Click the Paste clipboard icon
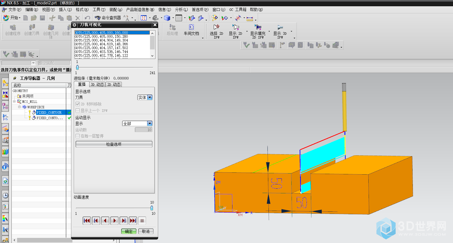The height and width of the screenshot is (243, 453). 69,18
